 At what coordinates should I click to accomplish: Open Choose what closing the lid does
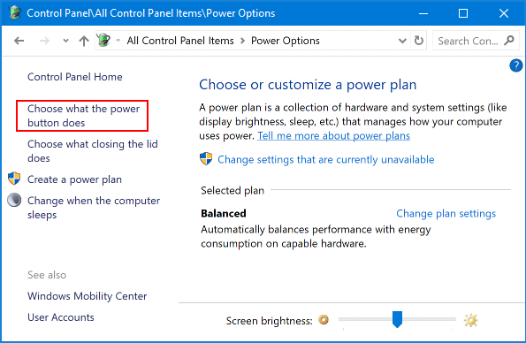click(x=93, y=151)
